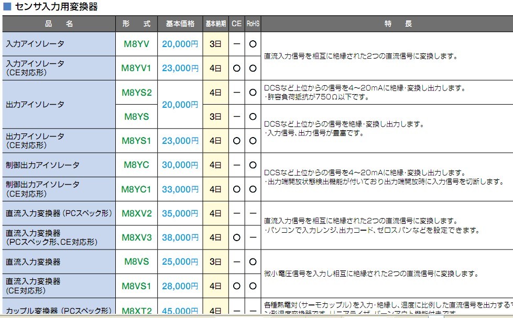The width and height of the screenshot is (513, 318).
Task: Open the M8YC1 model link
Action: (136, 189)
